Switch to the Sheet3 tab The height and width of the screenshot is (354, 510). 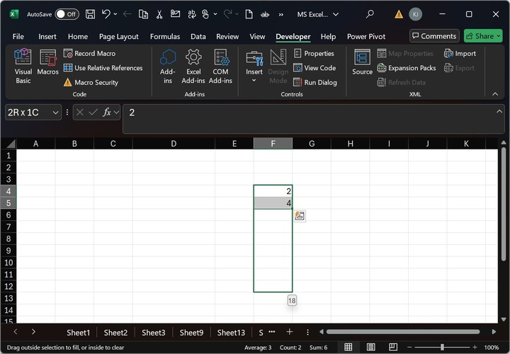[x=153, y=332]
